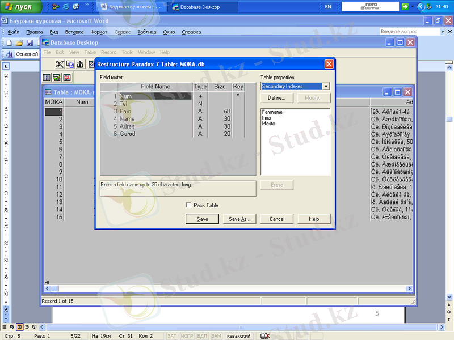Select the Print layout view icon in Word
454x340 pixels.
(x=19, y=327)
